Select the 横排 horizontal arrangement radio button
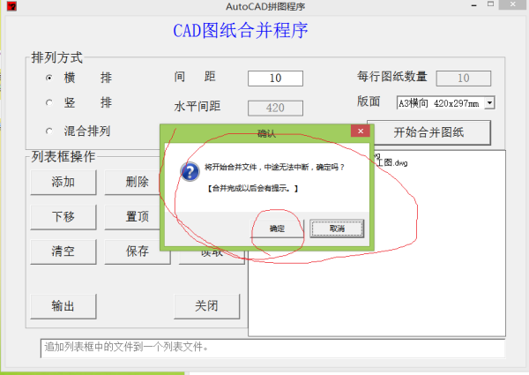529x375 pixels. pyautogui.click(x=49, y=78)
